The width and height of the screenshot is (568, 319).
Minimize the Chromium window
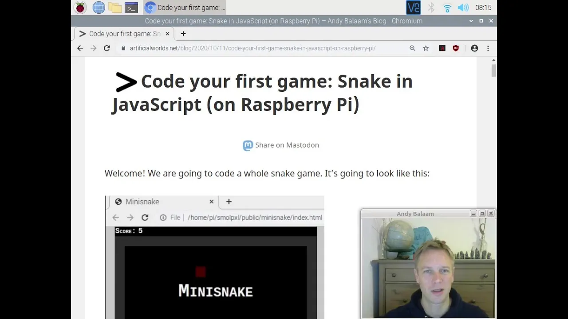pyautogui.click(x=471, y=21)
